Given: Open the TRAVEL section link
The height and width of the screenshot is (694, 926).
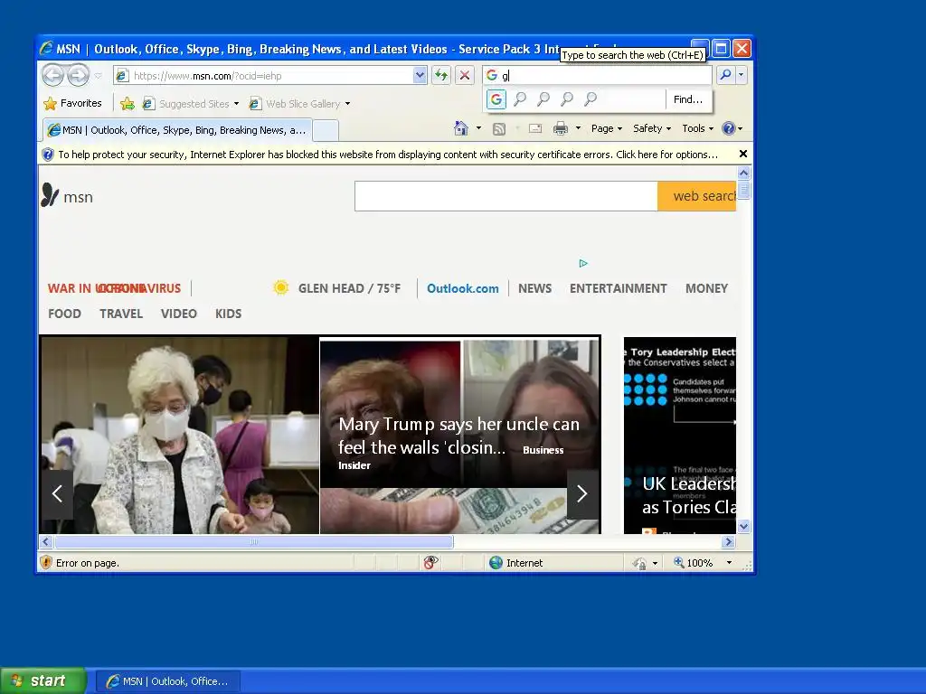Looking at the screenshot, I should (x=121, y=314).
